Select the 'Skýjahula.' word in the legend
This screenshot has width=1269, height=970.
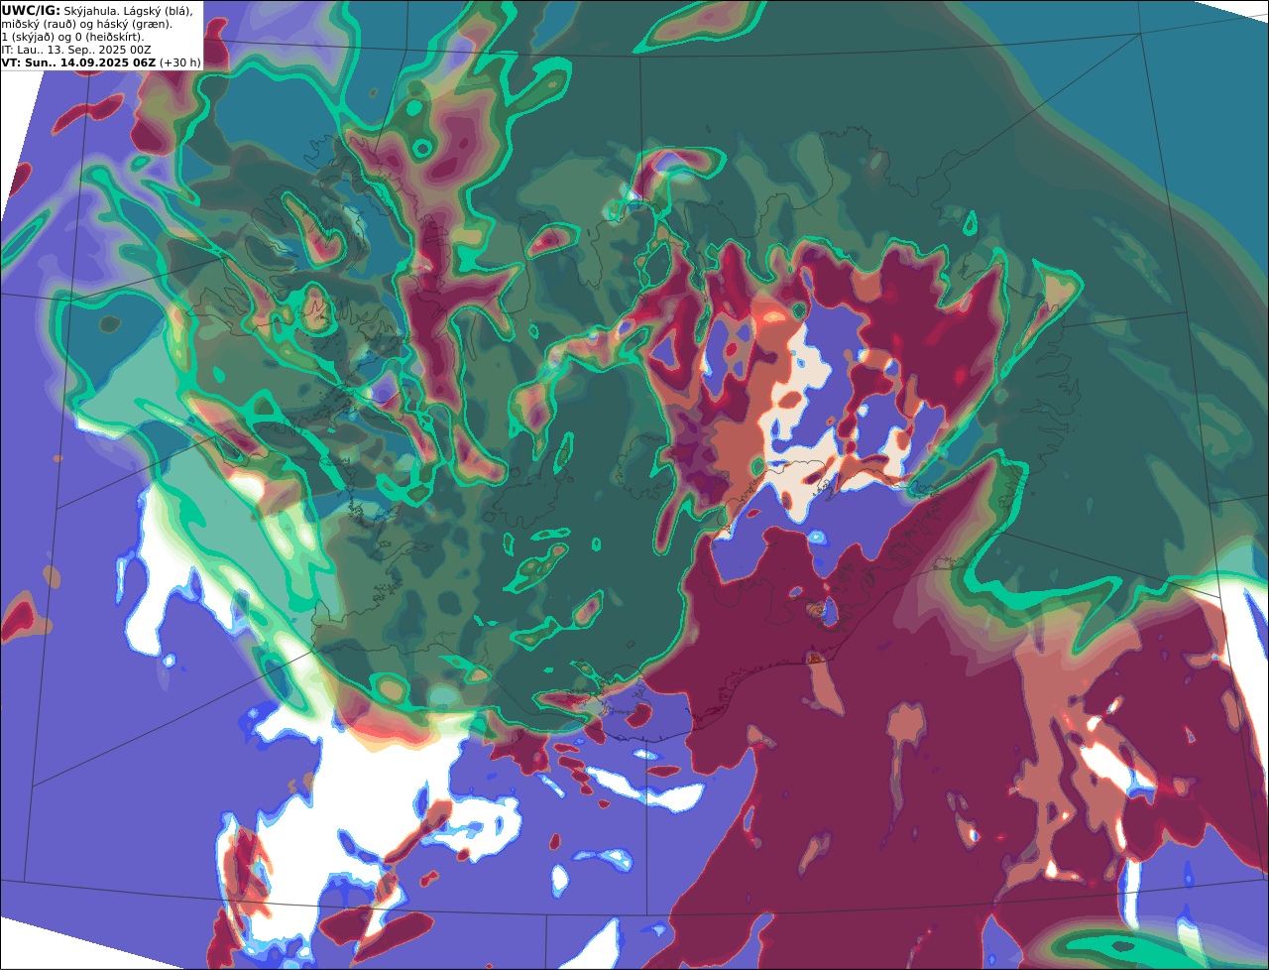pos(90,12)
